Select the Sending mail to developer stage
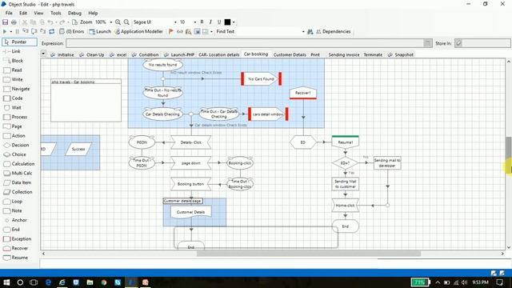Screen dimensions: 512x288 (387, 163)
